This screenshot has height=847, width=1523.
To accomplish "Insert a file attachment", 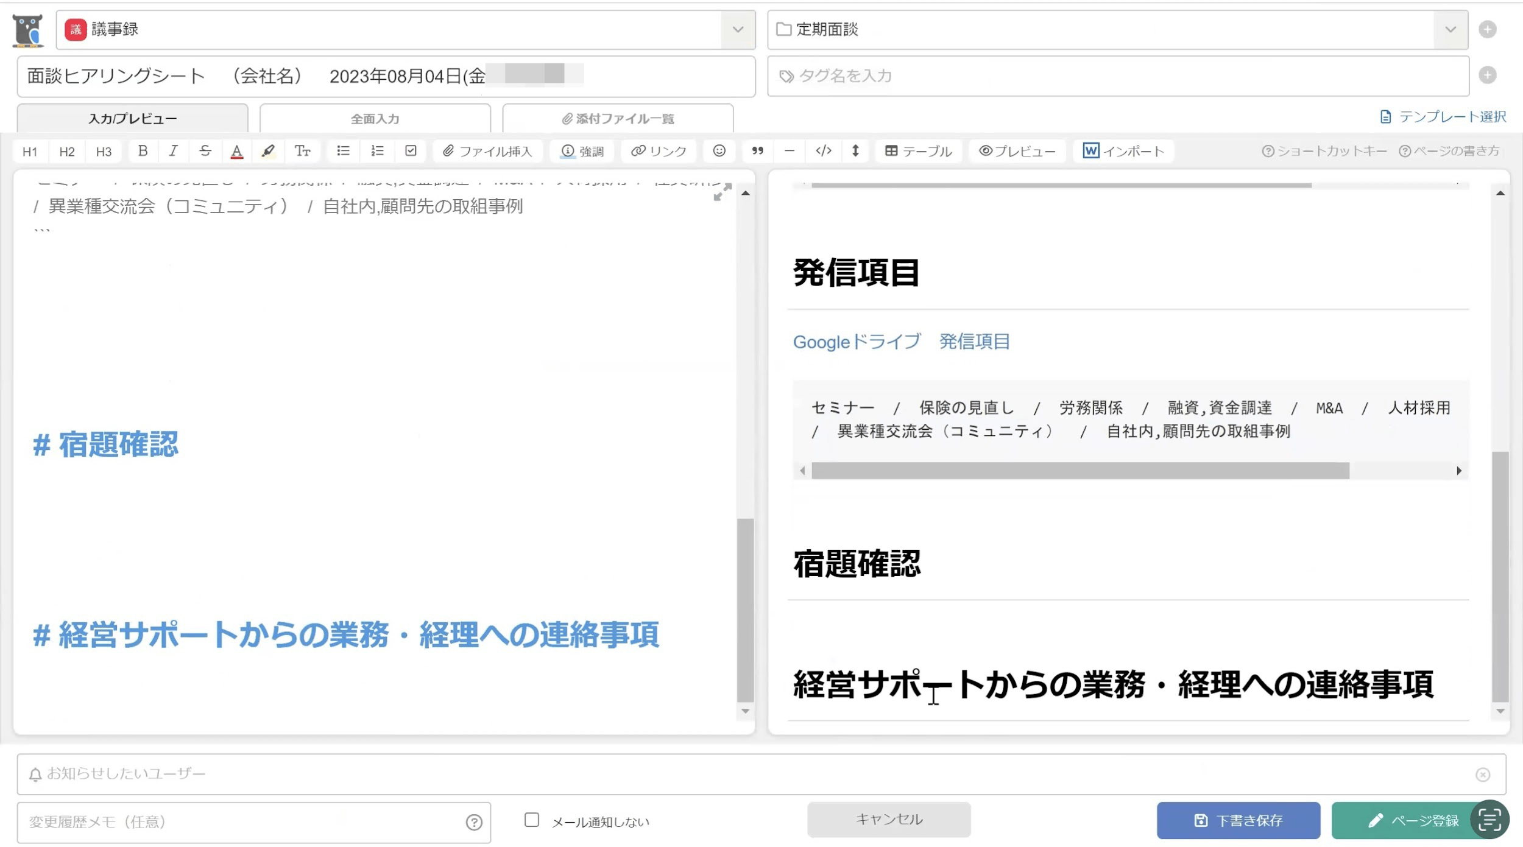I will (x=487, y=151).
